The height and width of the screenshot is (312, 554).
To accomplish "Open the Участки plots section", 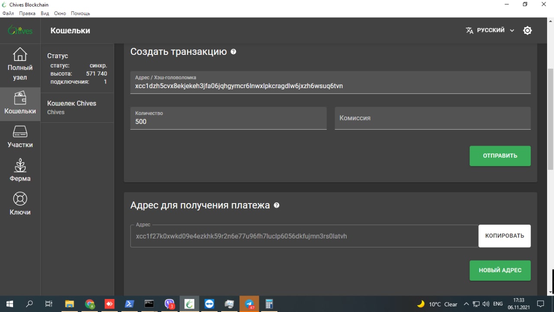I will (20, 137).
